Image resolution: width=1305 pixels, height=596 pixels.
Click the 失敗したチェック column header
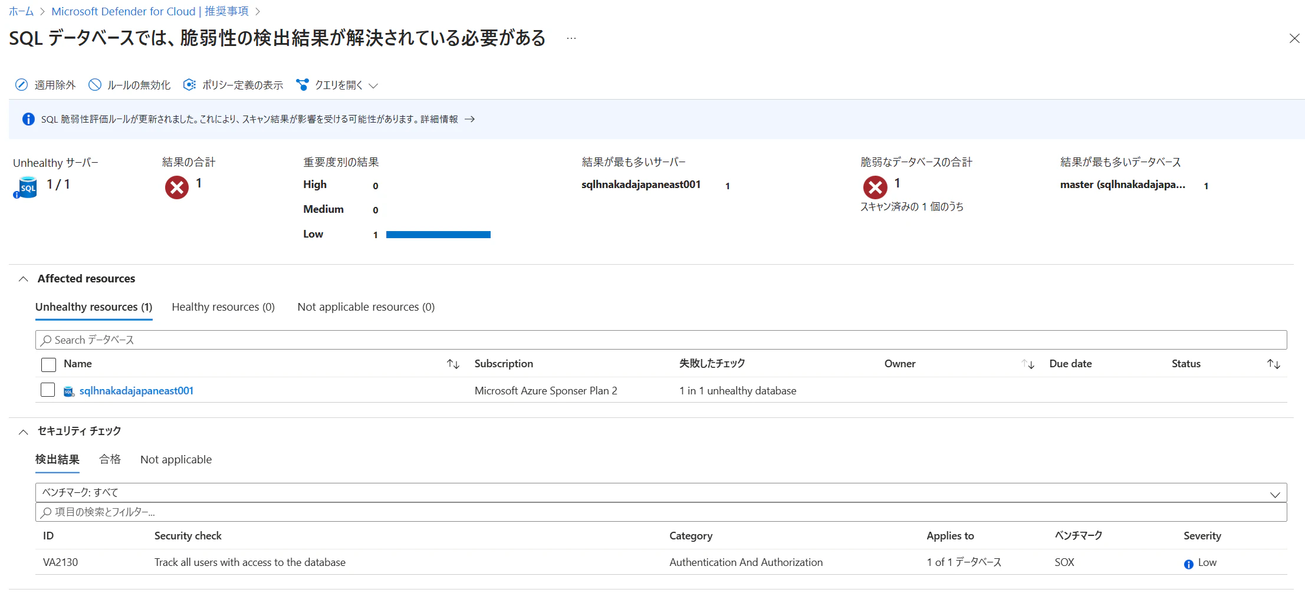coord(712,364)
